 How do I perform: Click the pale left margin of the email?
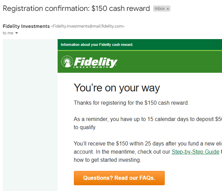30,115
